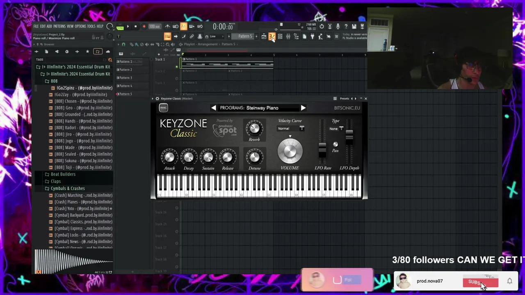Toggle the loop recording button

[200, 27]
